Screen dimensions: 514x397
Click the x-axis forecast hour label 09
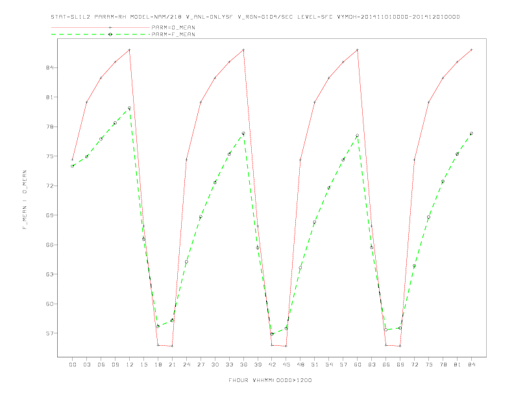click(115, 365)
